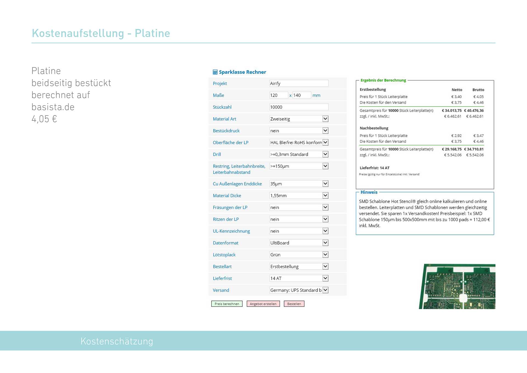Viewport: 527px width, 373px height.
Task: Select the Material Dicke dropdown
Action: coord(325,196)
